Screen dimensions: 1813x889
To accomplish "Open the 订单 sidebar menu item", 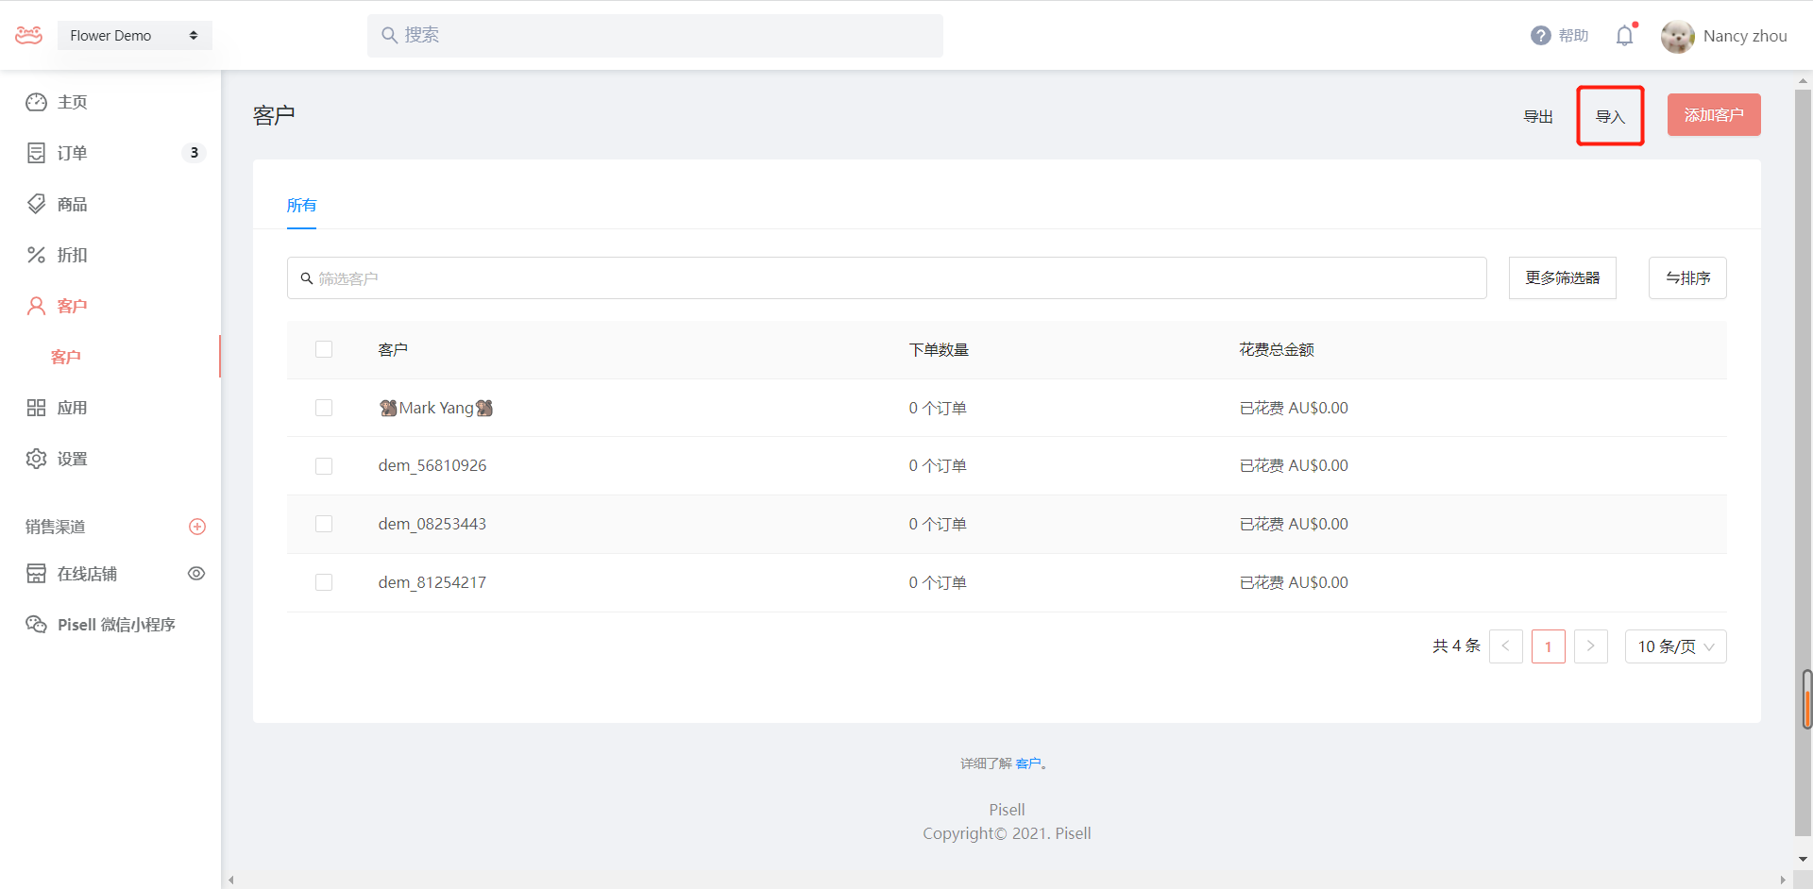I will tap(110, 153).
